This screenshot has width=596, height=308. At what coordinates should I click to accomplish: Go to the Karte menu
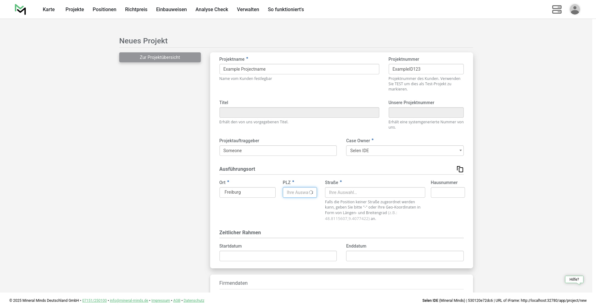click(49, 10)
